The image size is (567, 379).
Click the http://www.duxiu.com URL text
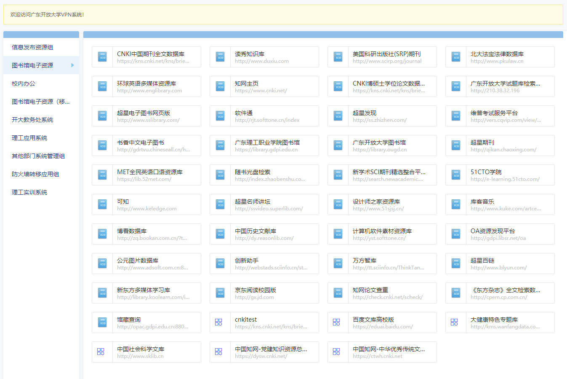click(x=262, y=61)
